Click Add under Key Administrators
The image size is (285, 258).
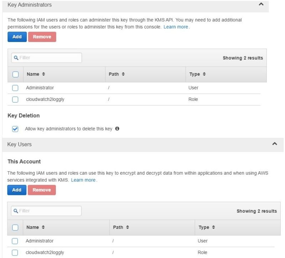(16, 37)
